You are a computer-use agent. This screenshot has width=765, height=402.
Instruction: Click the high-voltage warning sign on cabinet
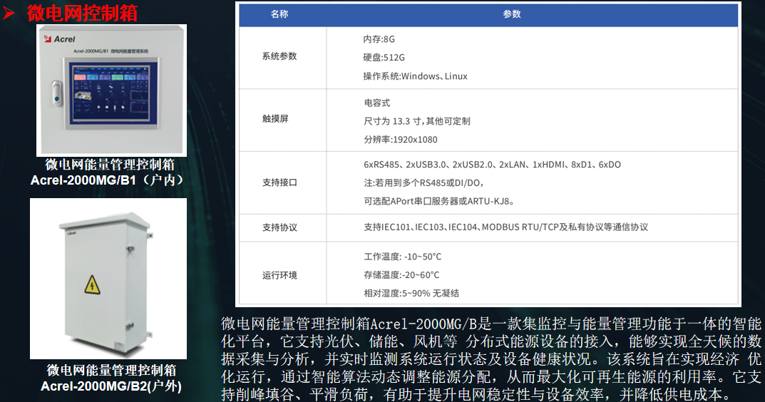(92, 285)
